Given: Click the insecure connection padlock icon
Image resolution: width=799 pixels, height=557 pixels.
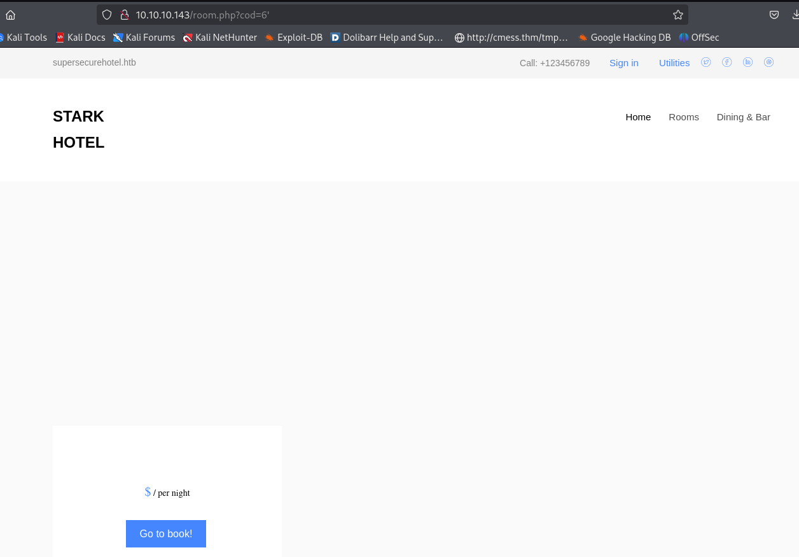Looking at the screenshot, I should 125,15.
